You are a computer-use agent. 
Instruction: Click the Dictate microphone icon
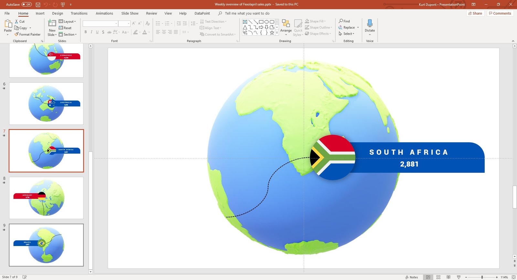tap(370, 23)
